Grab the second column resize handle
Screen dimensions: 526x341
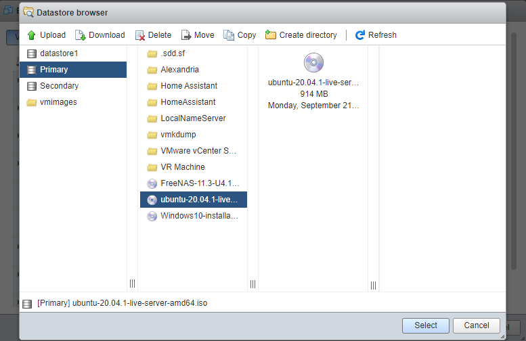pyautogui.click(x=253, y=284)
